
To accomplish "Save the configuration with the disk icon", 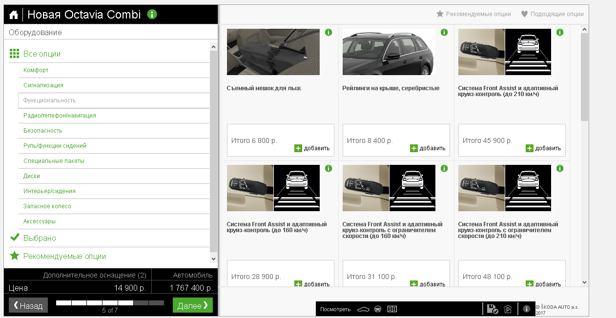I will 493,309.
